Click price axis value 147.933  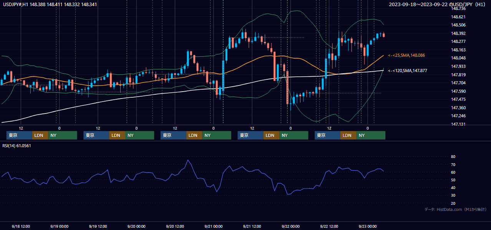(458, 66)
